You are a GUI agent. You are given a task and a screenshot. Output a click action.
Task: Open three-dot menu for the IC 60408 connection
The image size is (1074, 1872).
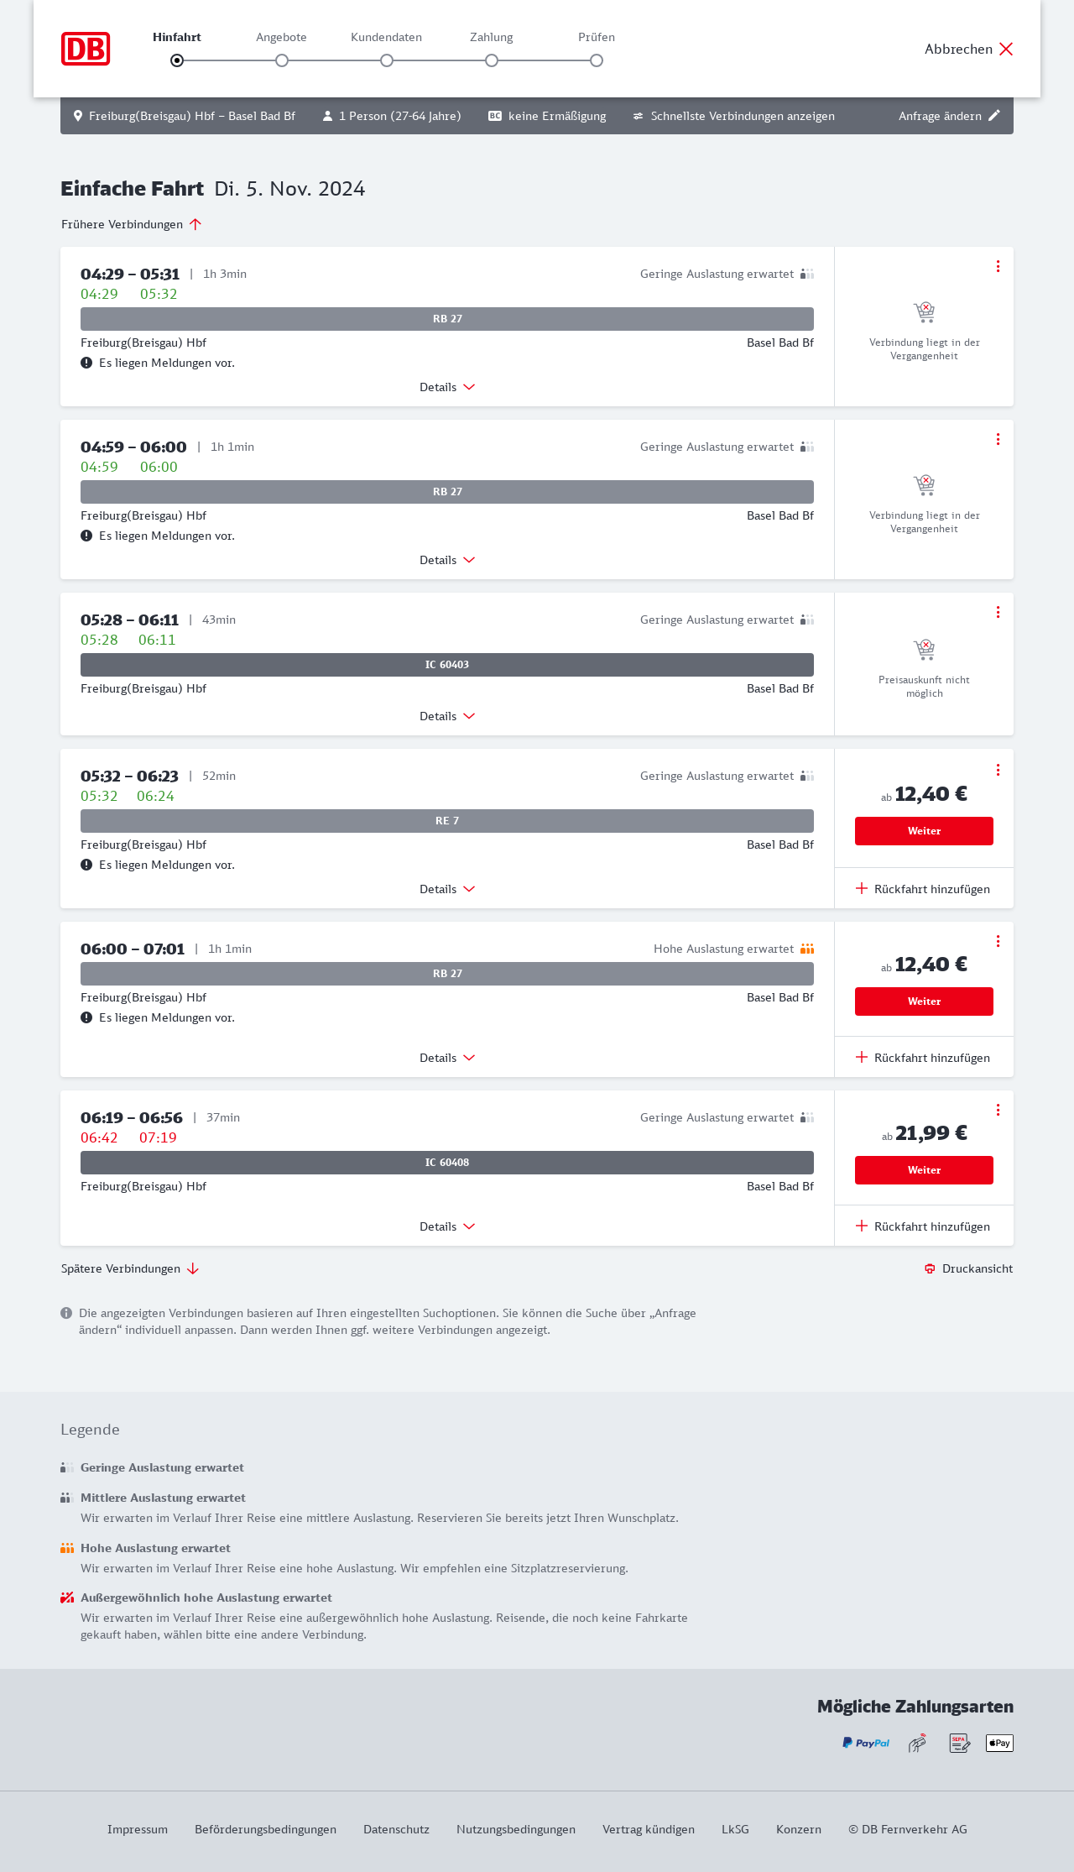[x=998, y=1110]
